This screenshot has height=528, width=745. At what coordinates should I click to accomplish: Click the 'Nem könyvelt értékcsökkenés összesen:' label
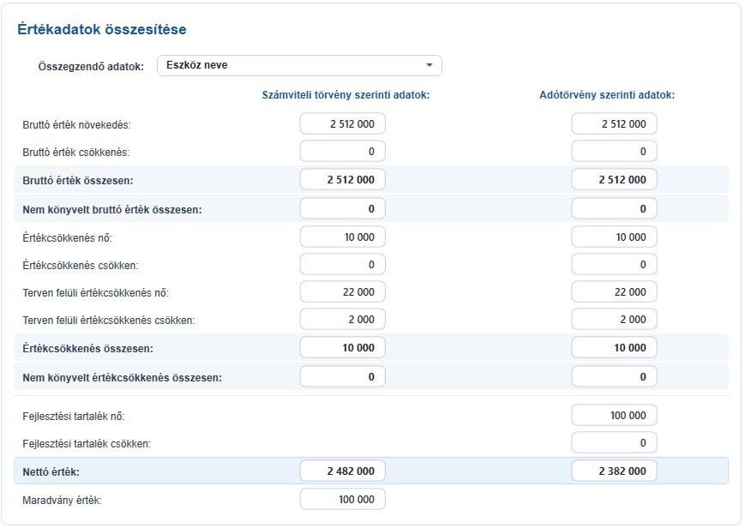click(x=122, y=378)
